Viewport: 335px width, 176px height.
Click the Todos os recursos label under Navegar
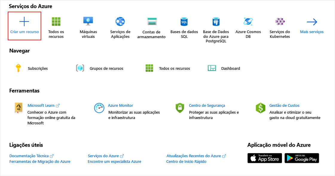coord(174,69)
